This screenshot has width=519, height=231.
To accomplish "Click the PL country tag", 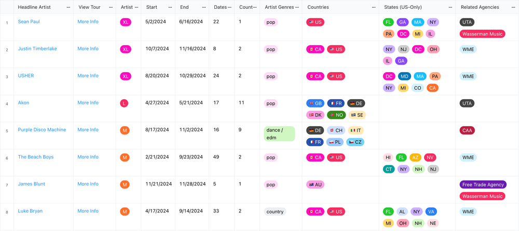I will (x=335, y=142).
